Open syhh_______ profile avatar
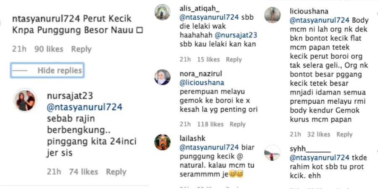The width and height of the screenshot is (378, 189). pyautogui.click(x=272, y=152)
